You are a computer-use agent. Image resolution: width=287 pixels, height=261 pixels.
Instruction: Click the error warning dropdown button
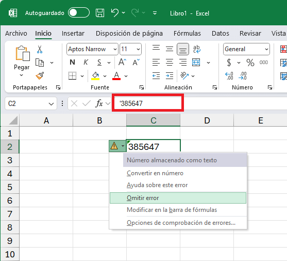tap(117, 146)
